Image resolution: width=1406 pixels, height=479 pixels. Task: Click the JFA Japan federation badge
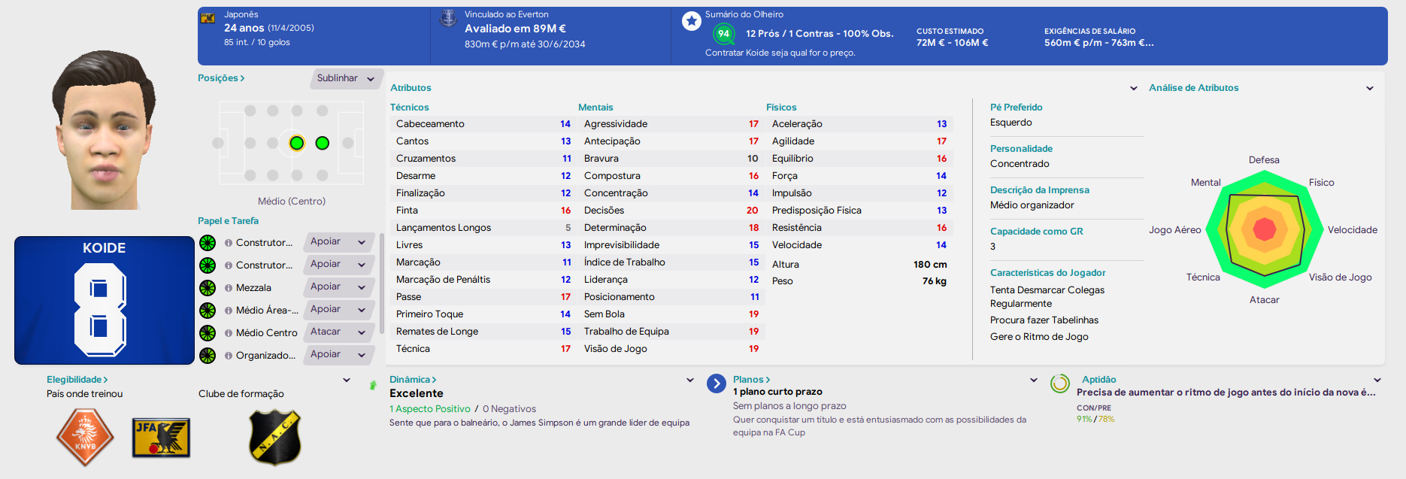tap(161, 438)
